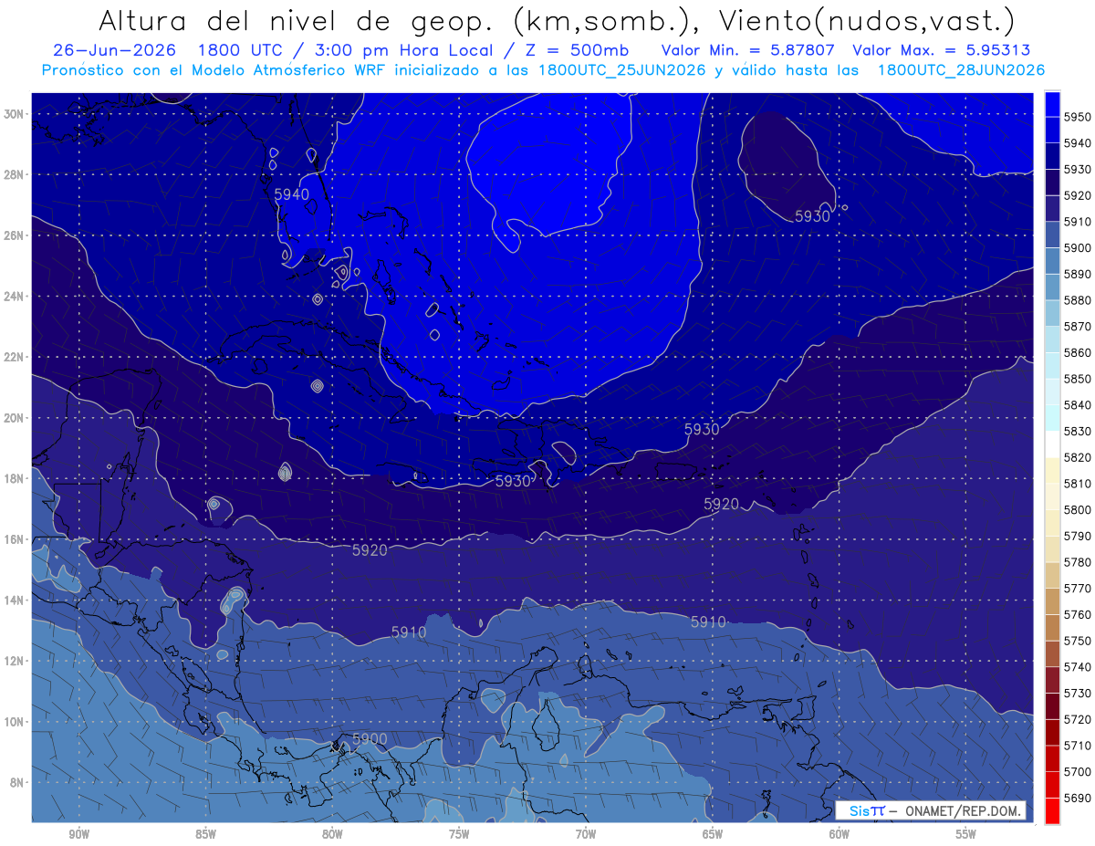
Task: Click the '14N' latitude axis label
Action: click(16, 600)
